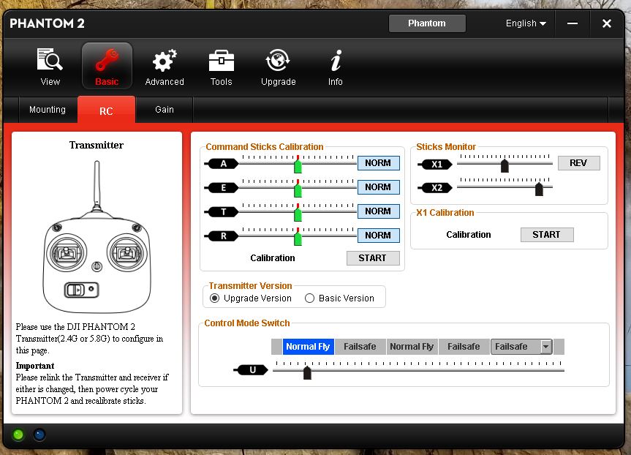Click the Control Mode Switch heading
This screenshot has height=455, width=631.
tap(247, 323)
